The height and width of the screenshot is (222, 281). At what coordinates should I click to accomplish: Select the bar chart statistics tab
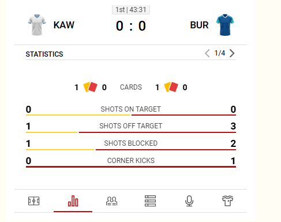click(x=73, y=201)
